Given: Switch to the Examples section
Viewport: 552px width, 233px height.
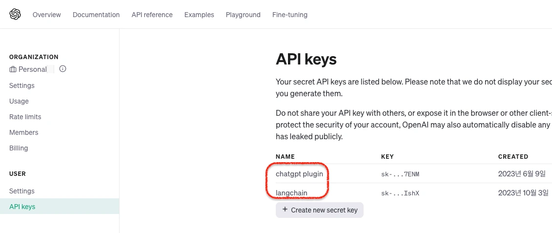Looking at the screenshot, I should tap(199, 15).
